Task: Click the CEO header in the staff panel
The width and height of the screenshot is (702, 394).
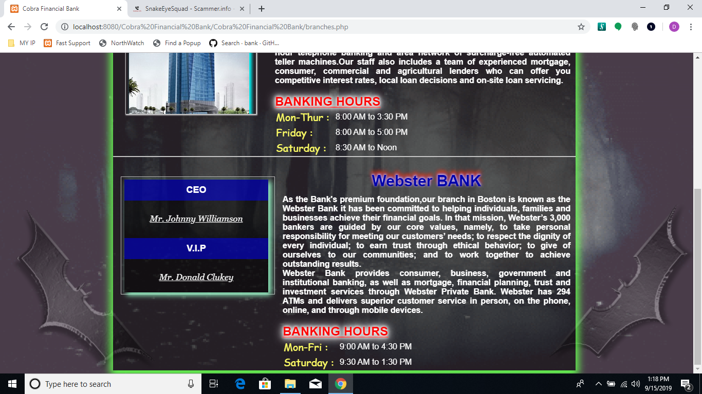Action: click(x=196, y=190)
